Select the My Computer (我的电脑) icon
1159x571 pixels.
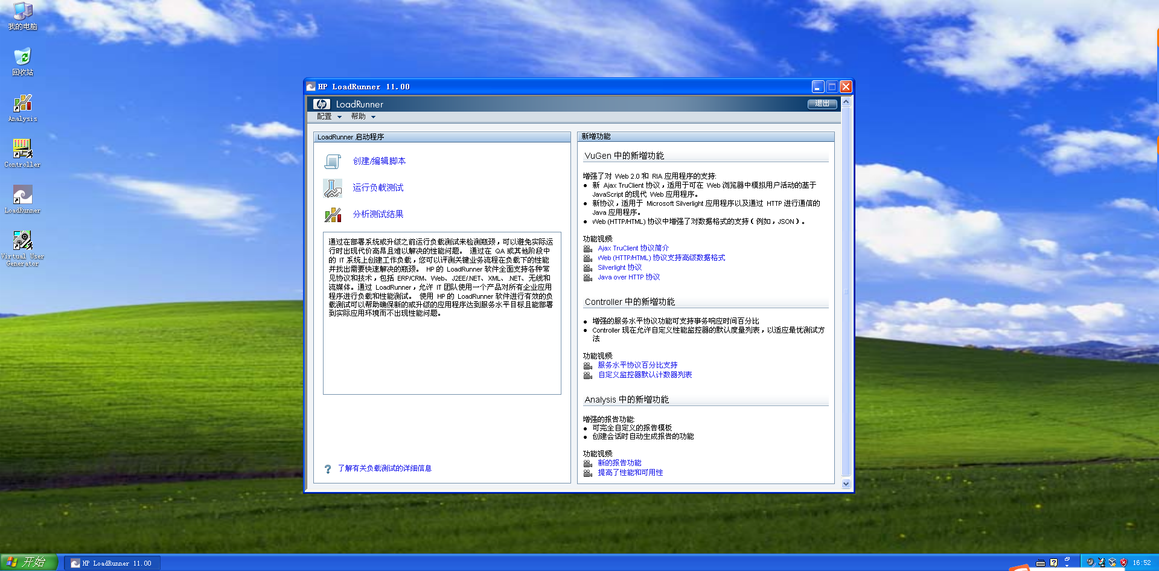coord(22,11)
